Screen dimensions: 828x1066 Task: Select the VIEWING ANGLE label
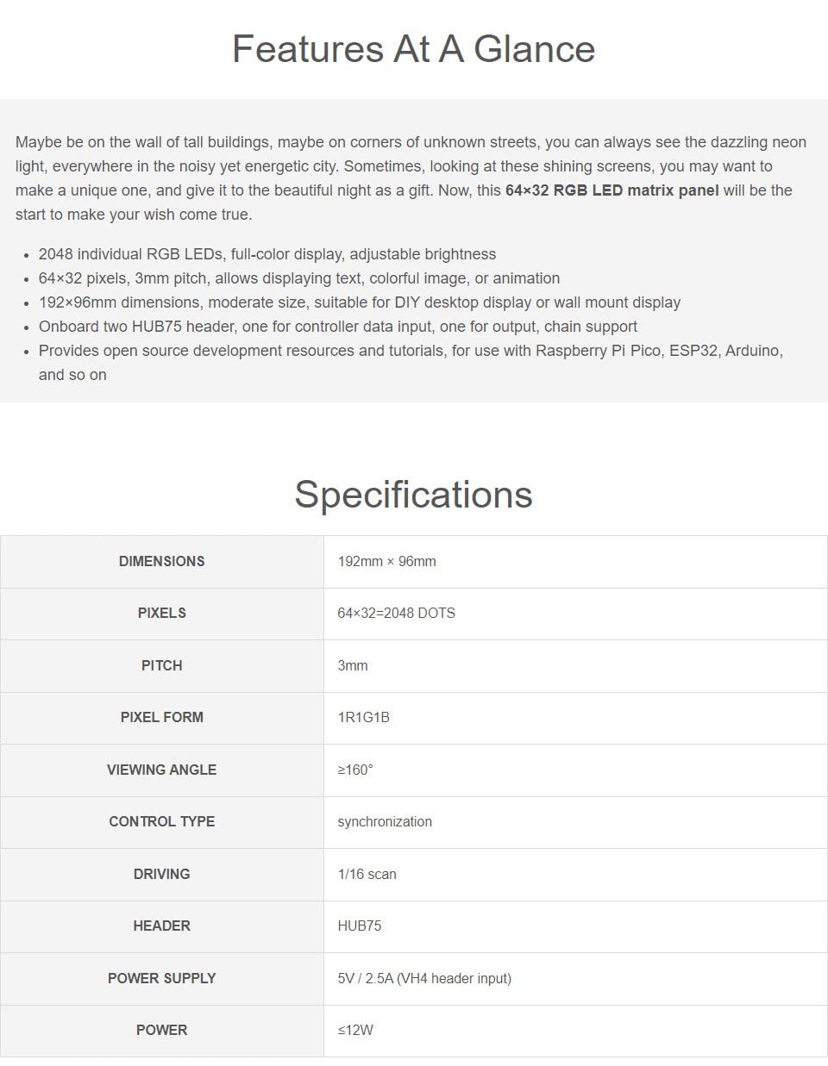coord(162,770)
